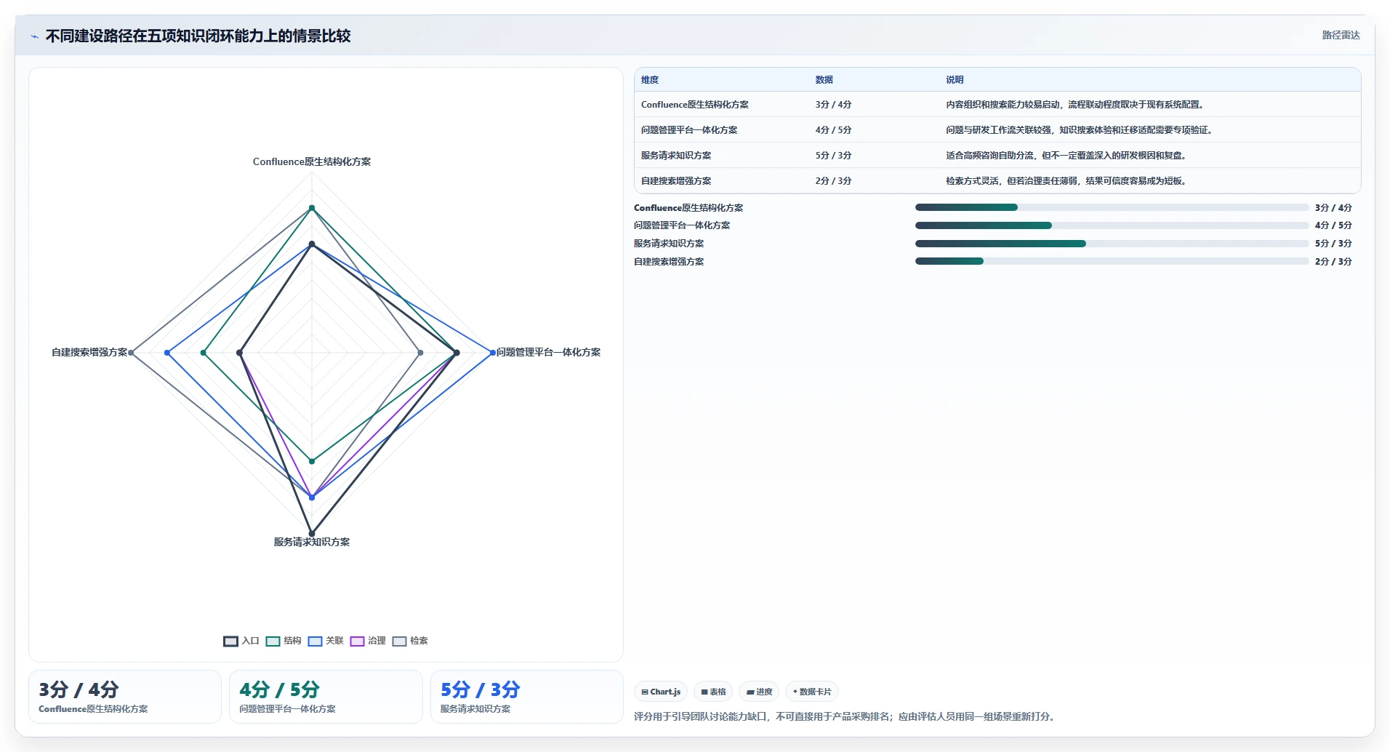The image size is (1390, 752).
Task: Toggle the 入口 legend swatch
Action: (x=230, y=641)
